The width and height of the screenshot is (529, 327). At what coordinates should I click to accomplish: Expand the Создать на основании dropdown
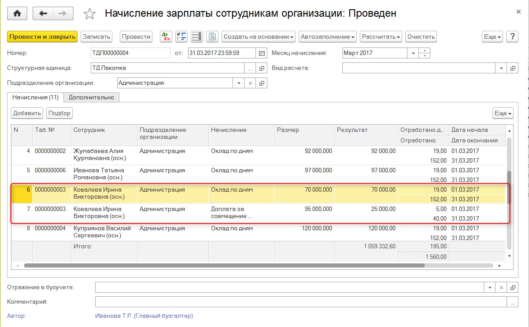[259, 36]
